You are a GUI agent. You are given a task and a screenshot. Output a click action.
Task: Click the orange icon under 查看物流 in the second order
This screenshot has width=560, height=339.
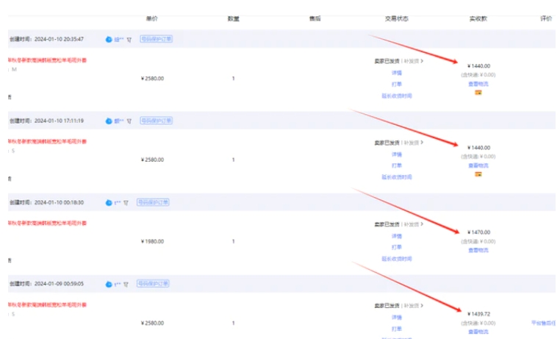(x=478, y=174)
